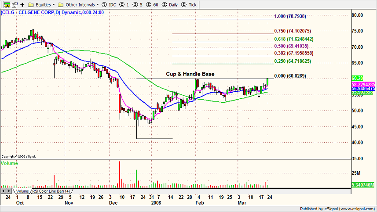Click the 0.618 (71.6248442) Fibonacci label
The width and height of the screenshot is (377, 212).
point(294,39)
